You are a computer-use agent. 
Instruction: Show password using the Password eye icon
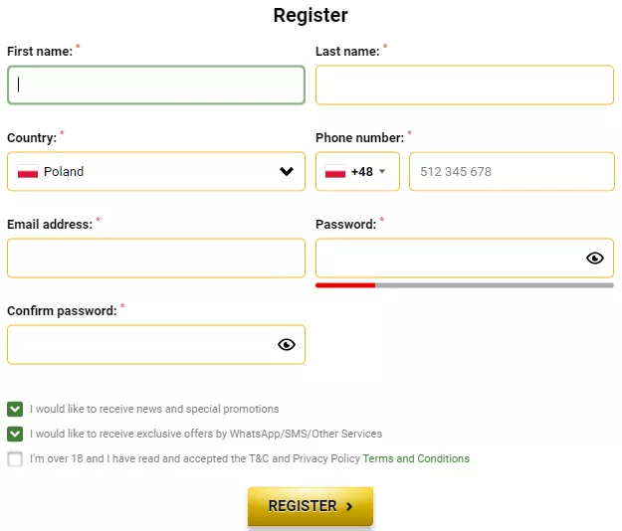tap(595, 259)
